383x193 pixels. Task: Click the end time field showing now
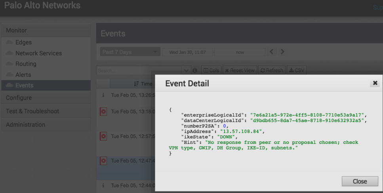pos(240,52)
